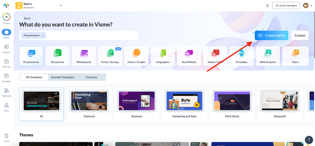Expand the Zain's Workspace dropdown

(61, 5)
